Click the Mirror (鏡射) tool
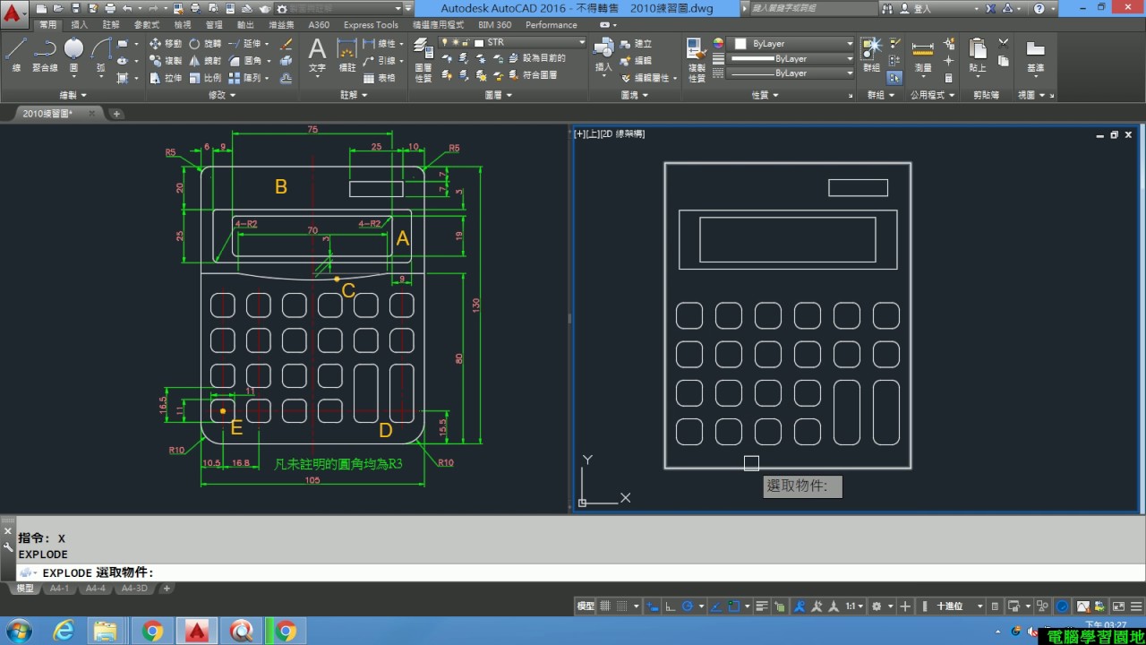The height and width of the screenshot is (645, 1146). 204,61
